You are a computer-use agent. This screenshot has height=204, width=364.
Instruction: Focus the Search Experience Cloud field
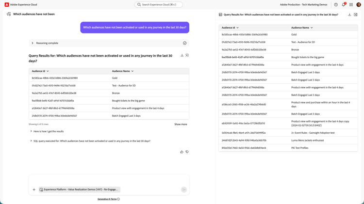(x=159, y=5)
